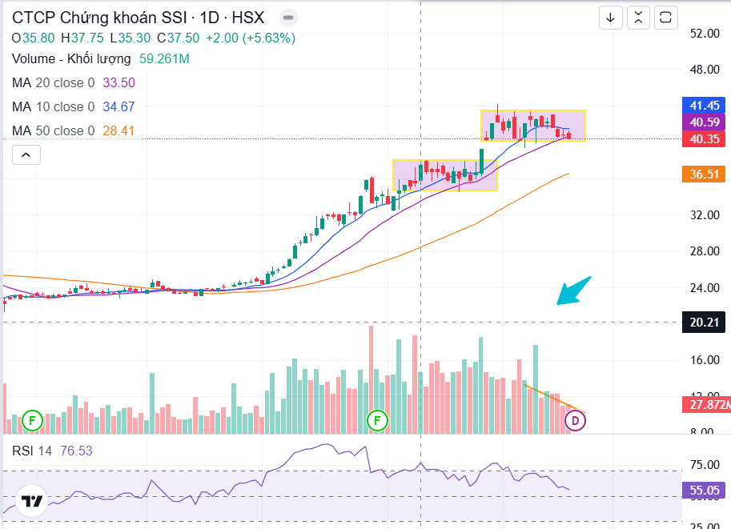
Task: Click the blue 41.45 price label
Action: tap(705, 105)
